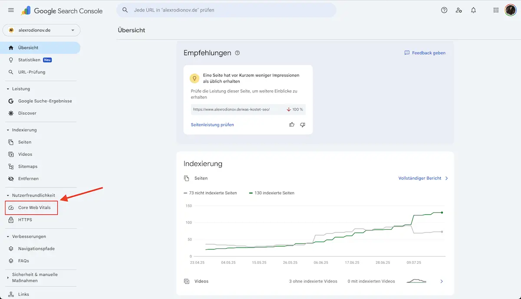The height and width of the screenshot is (299, 521).
Task: Open Vollständiger Bericht link
Action: [x=423, y=178]
